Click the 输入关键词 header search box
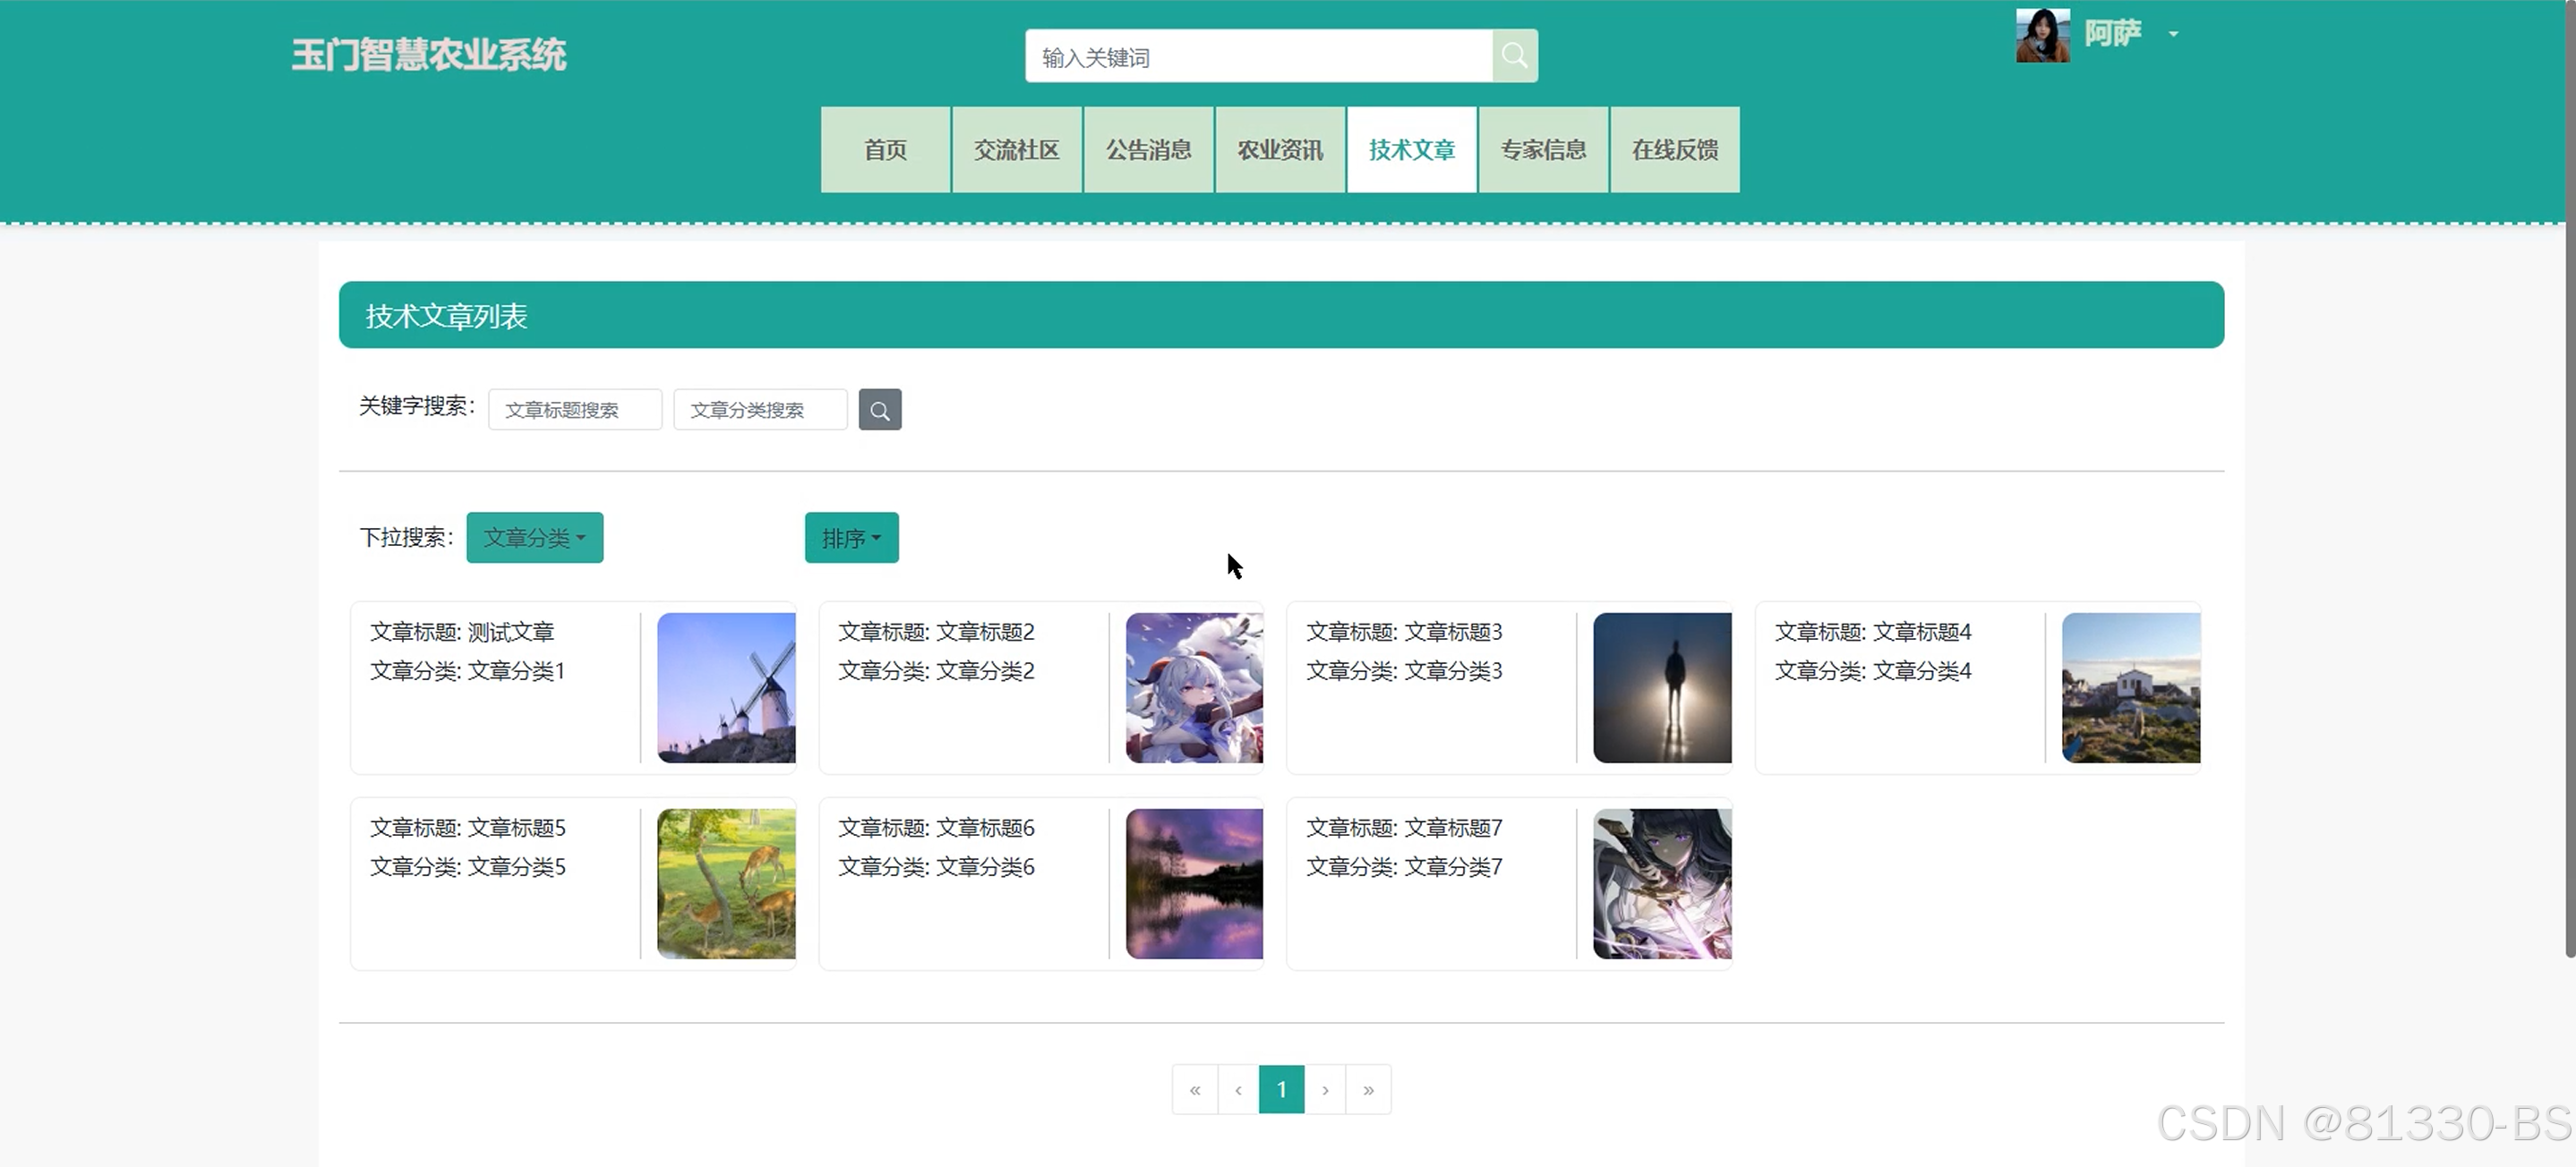Viewport: 2576px width, 1167px height. 1257,57
